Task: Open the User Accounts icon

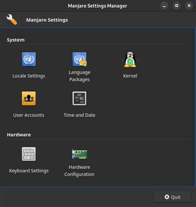Action: click(29, 99)
